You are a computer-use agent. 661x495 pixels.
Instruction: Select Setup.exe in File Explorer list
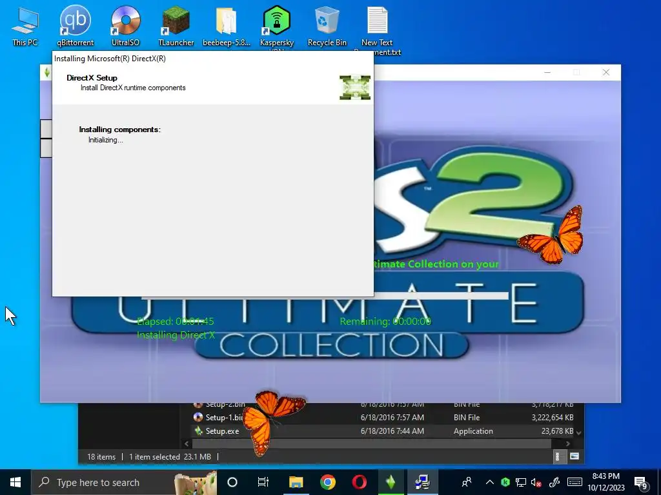pos(222,431)
